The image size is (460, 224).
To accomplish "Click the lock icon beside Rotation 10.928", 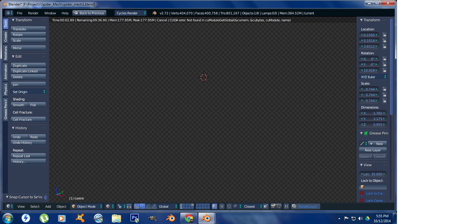I will (x=384, y=70).
